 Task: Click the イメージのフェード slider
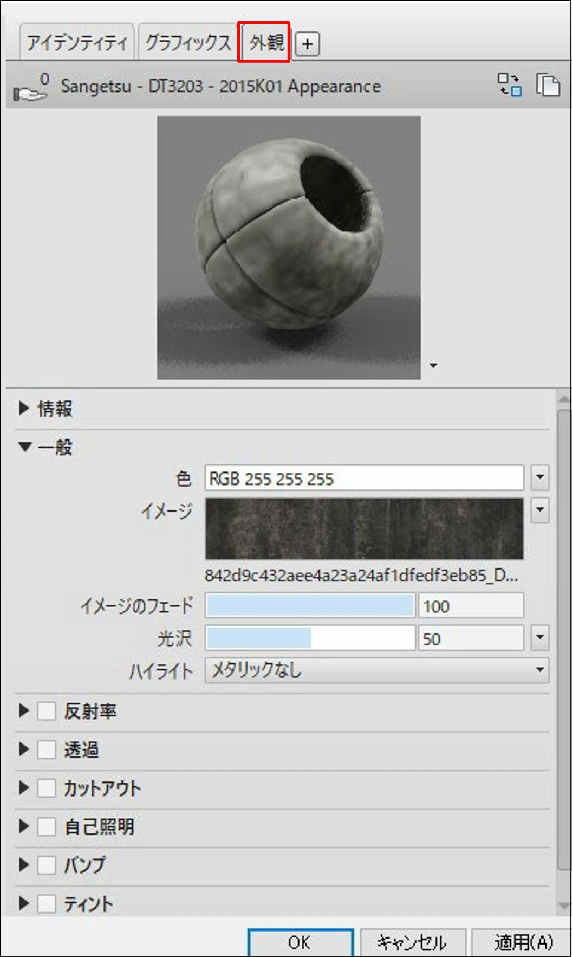click(310, 605)
